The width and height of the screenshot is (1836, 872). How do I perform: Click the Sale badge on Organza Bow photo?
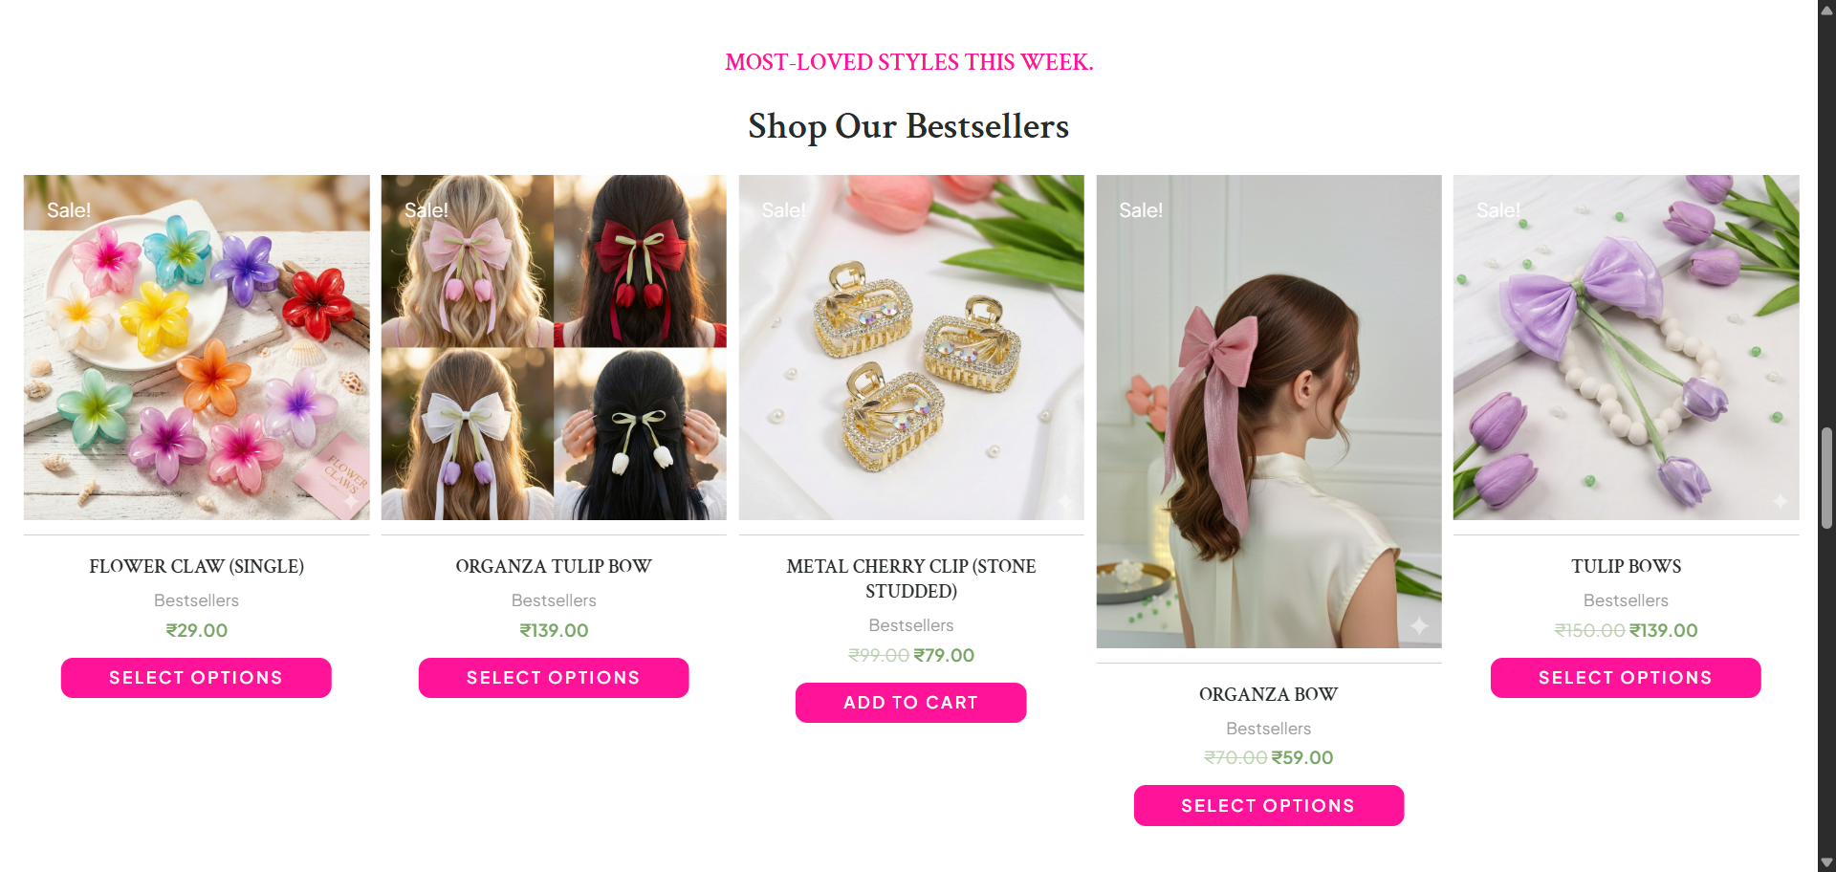tap(1141, 210)
